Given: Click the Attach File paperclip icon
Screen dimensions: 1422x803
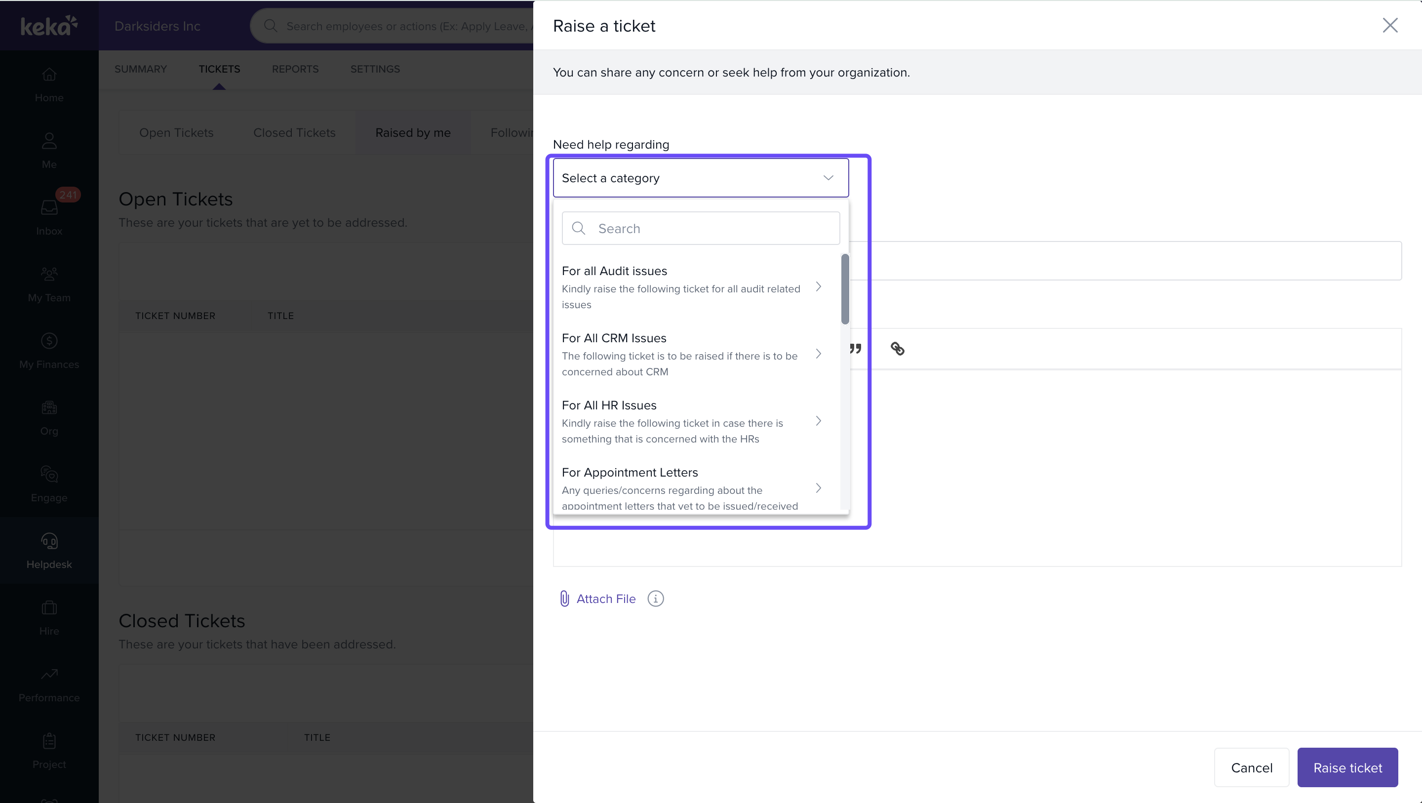Looking at the screenshot, I should (564, 599).
